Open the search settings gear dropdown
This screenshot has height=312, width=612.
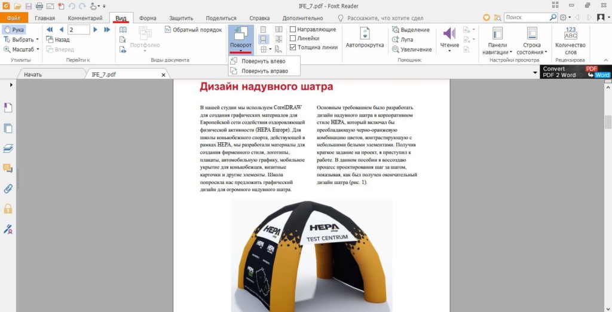click(565, 17)
